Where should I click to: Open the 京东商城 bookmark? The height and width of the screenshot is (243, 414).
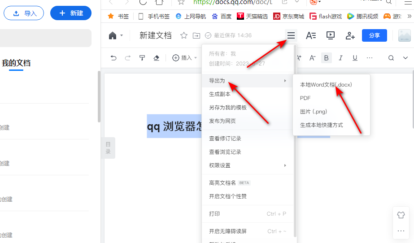point(288,16)
